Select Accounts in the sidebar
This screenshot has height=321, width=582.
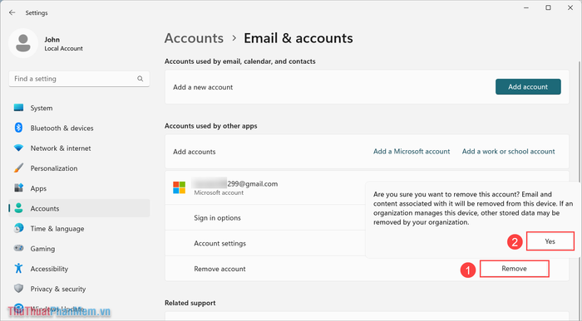[79, 208]
